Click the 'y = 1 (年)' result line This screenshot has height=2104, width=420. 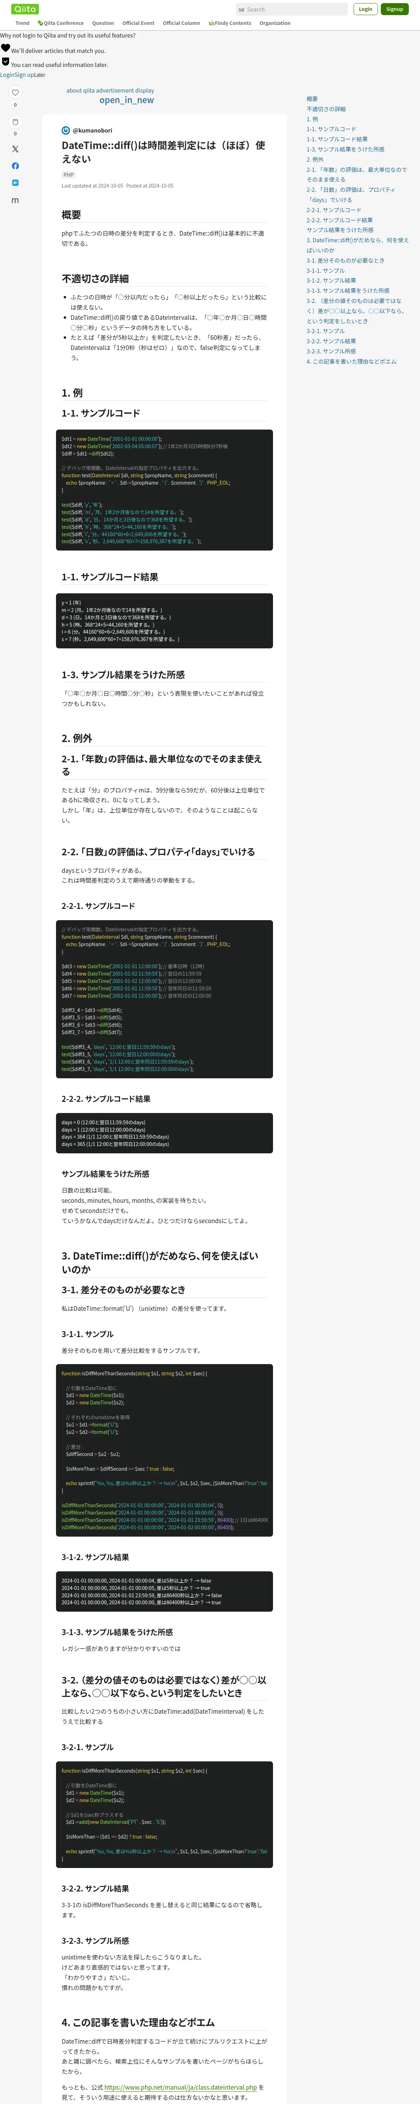[71, 603]
